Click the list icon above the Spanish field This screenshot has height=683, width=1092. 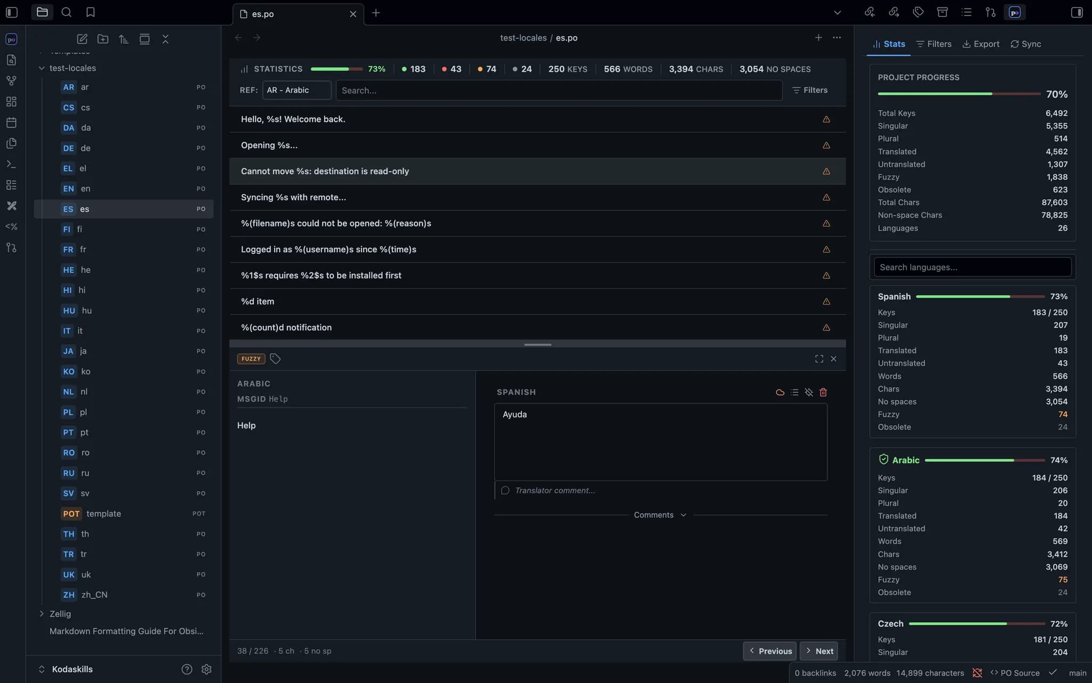click(794, 392)
